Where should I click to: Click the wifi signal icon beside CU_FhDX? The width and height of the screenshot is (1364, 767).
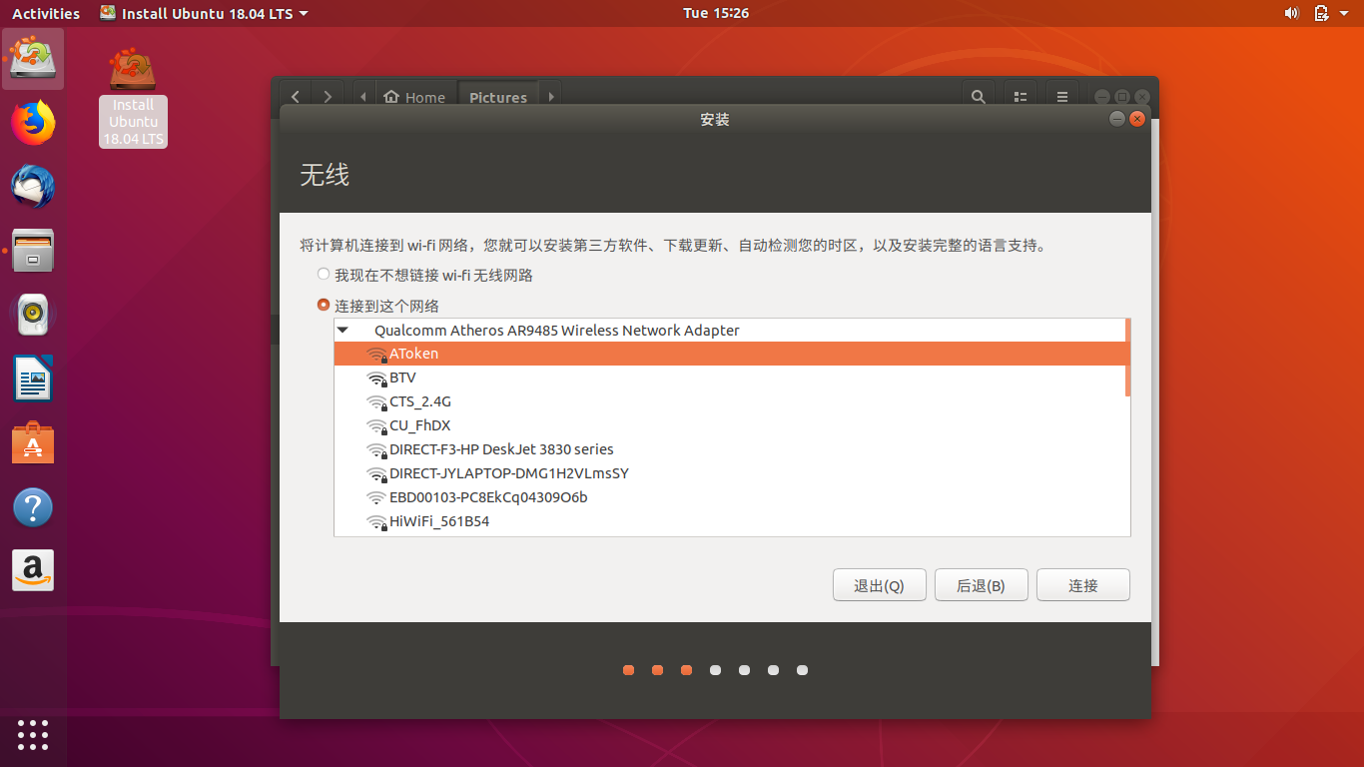click(x=376, y=426)
